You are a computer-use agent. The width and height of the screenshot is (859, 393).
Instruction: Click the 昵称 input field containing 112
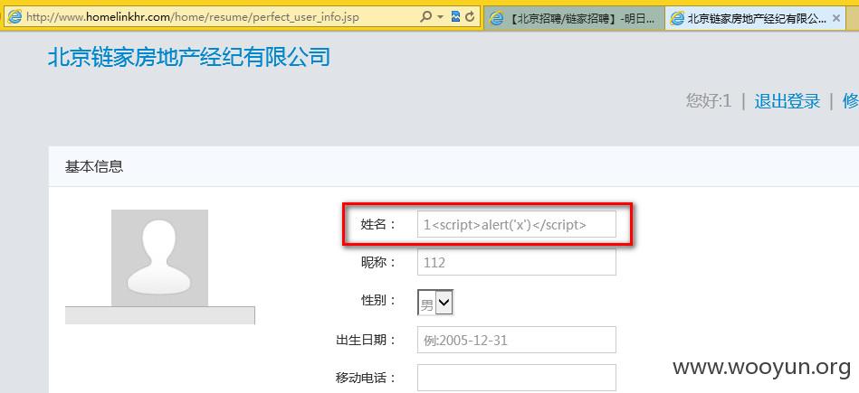click(517, 262)
